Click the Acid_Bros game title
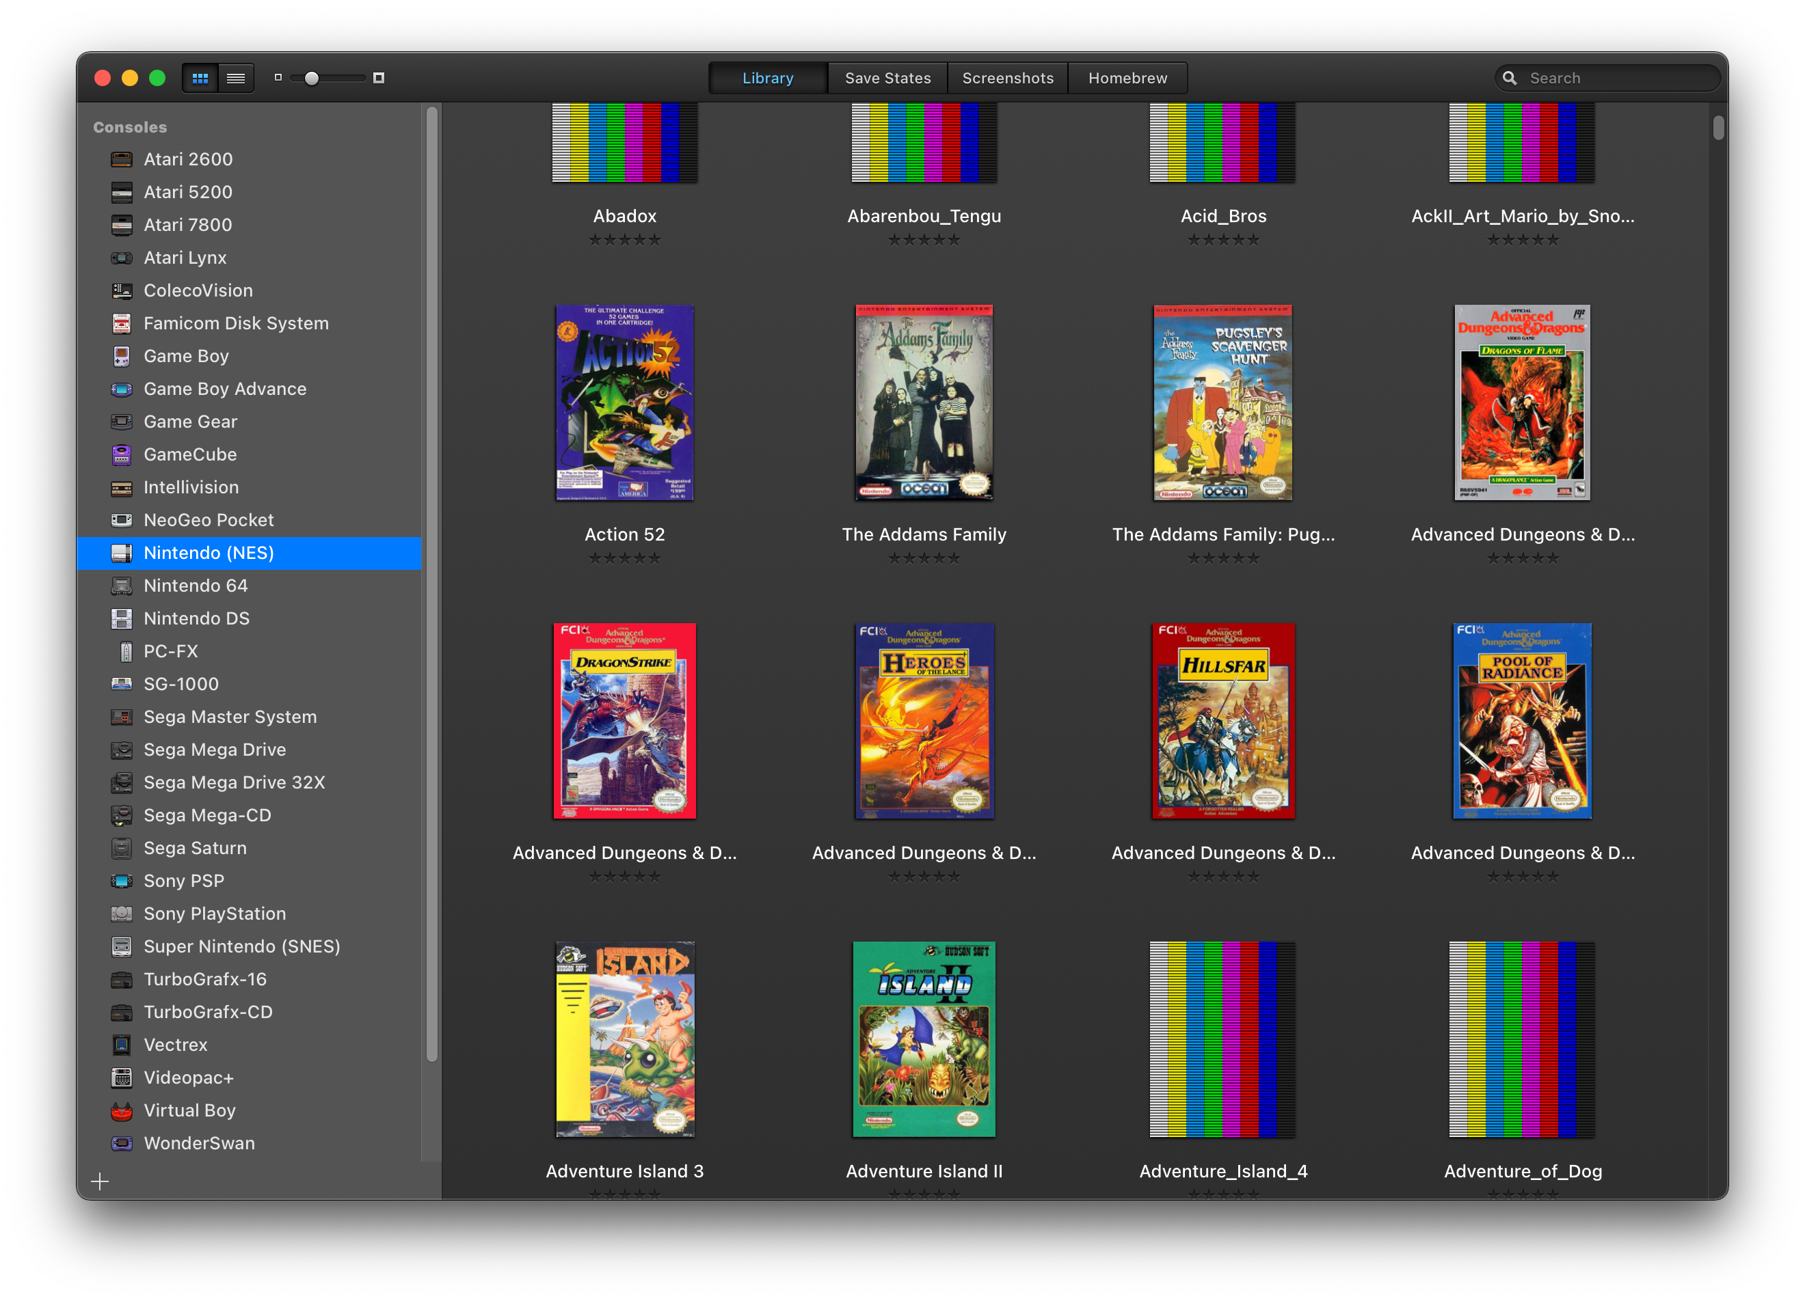The width and height of the screenshot is (1805, 1301). 1223,217
